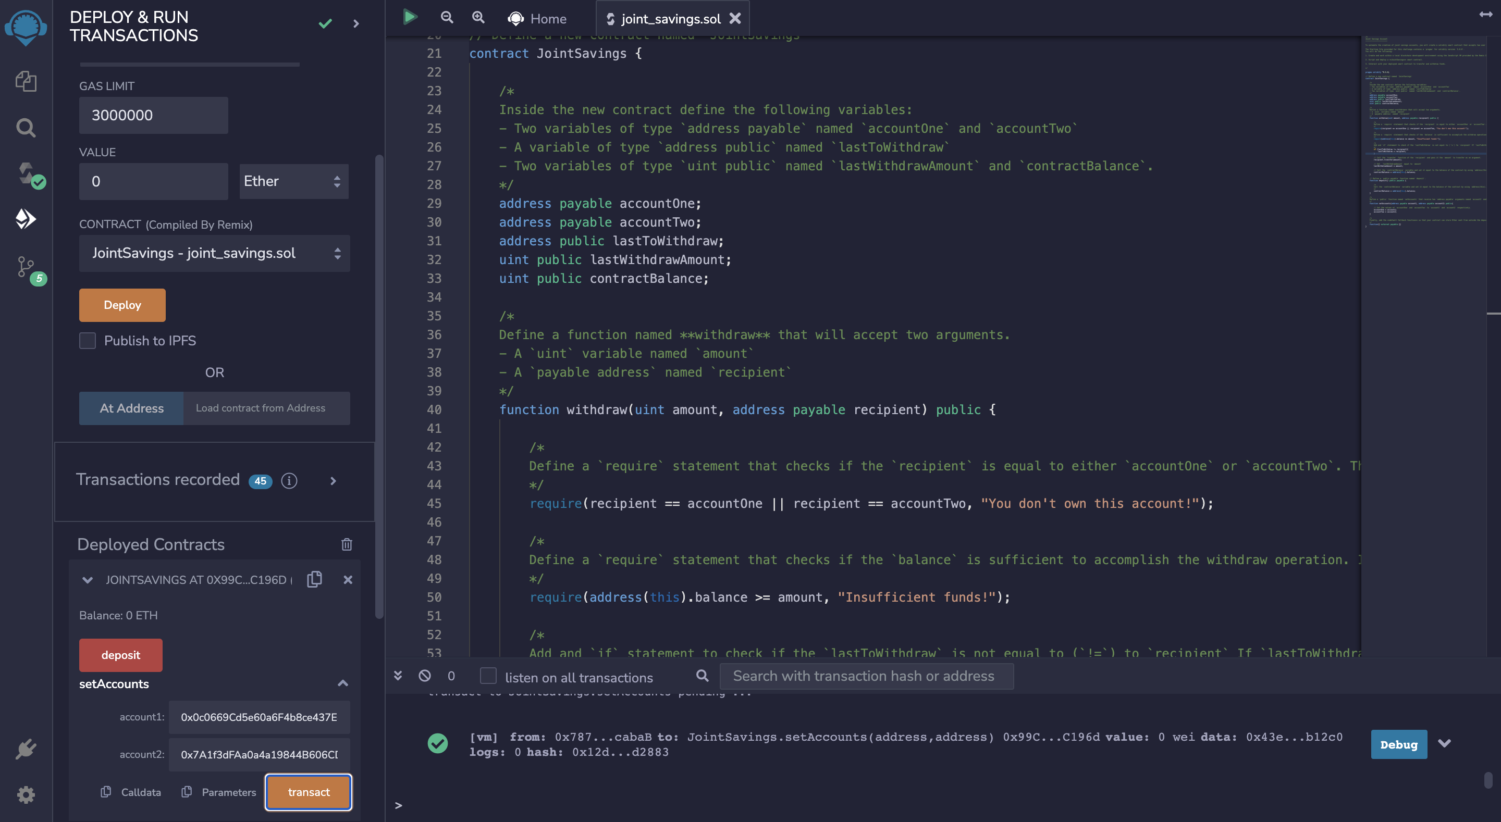
Task: Click the transaction hash search field
Action: tap(866, 676)
